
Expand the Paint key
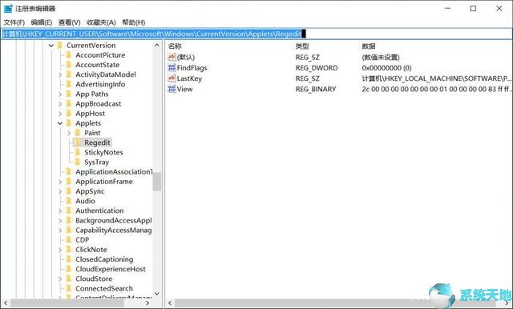tap(69, 133)
